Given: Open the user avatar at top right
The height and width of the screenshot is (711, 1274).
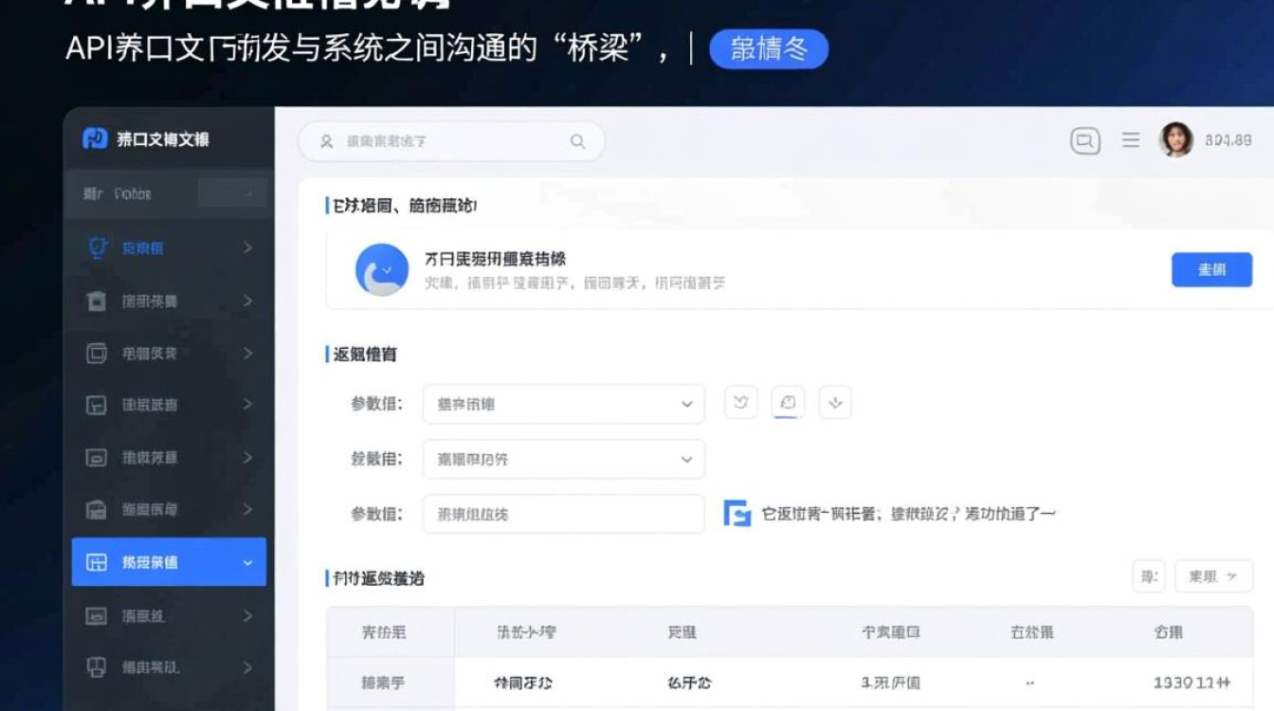Looking at the screenshot, I should point(1176,140).
